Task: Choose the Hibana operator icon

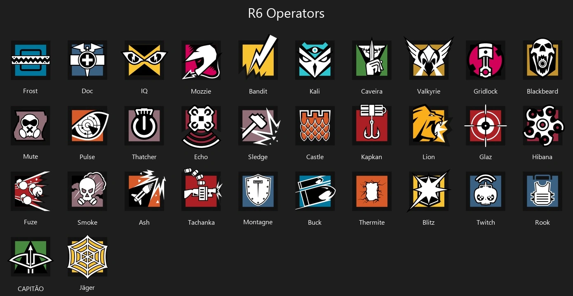Action: click(543, 126)
